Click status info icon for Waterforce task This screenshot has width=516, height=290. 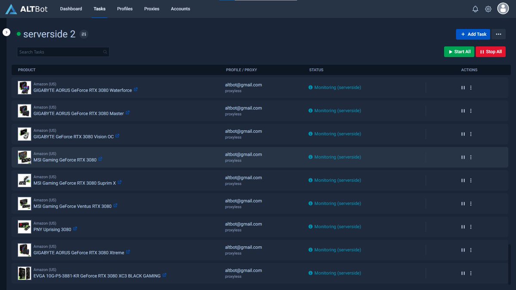[310, 88]
